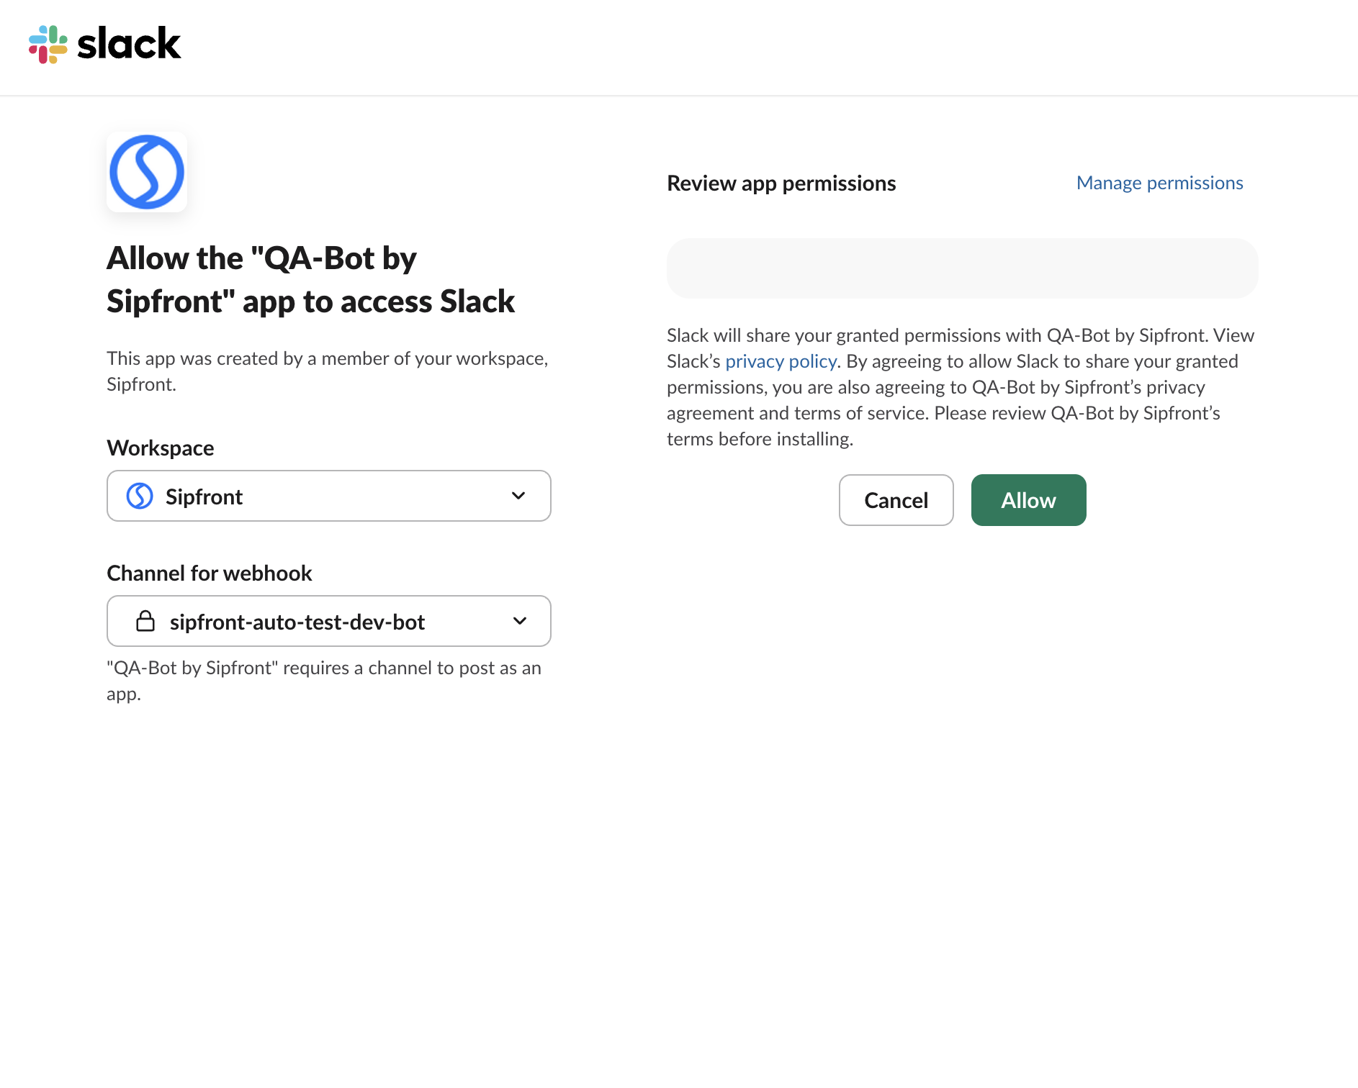Click the empty gray permissions placeholder box
The image size is (1358, 1088).
(962, 268)
